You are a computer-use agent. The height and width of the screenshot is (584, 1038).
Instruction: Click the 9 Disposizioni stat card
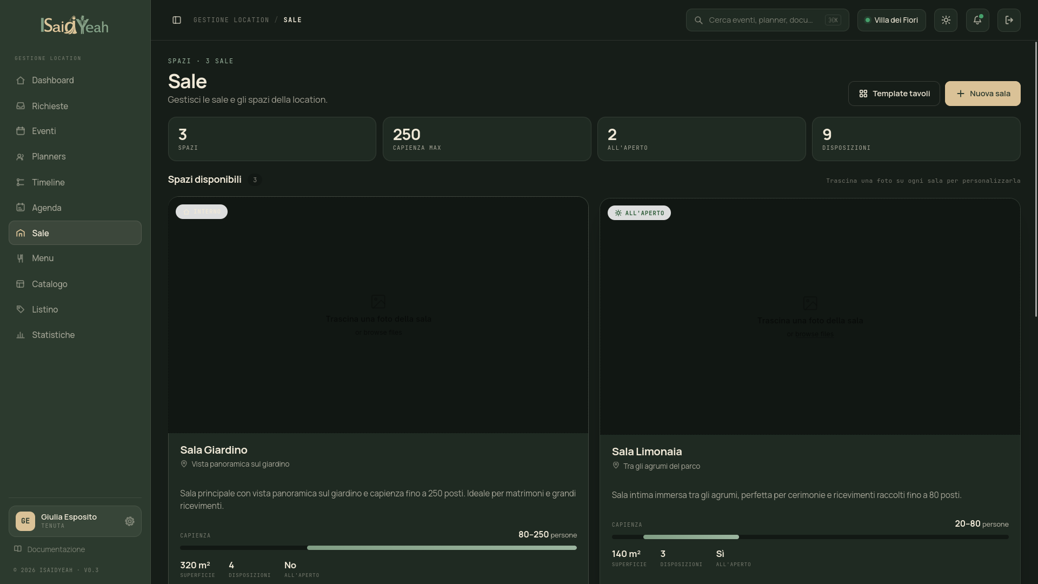tap(916, 139)
